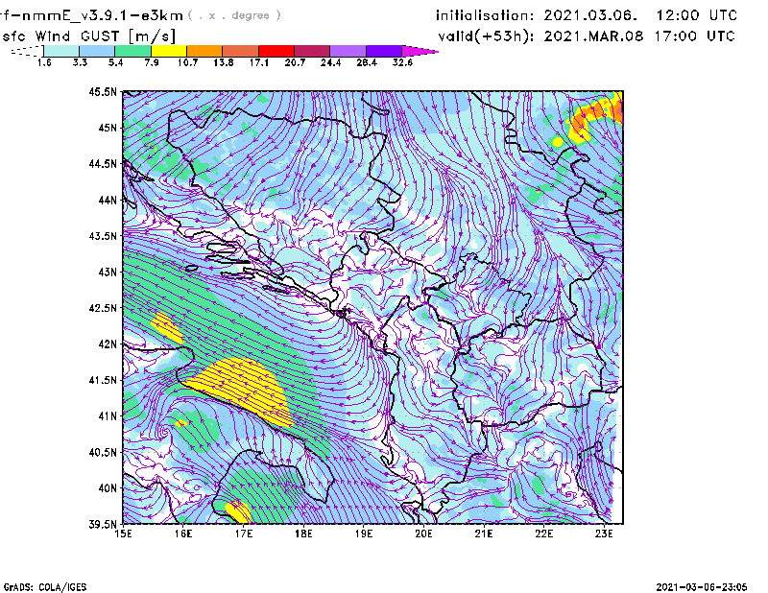Click the '( . x . degree )' text
This screenshot has width=768, height=593.
[234, 15]
